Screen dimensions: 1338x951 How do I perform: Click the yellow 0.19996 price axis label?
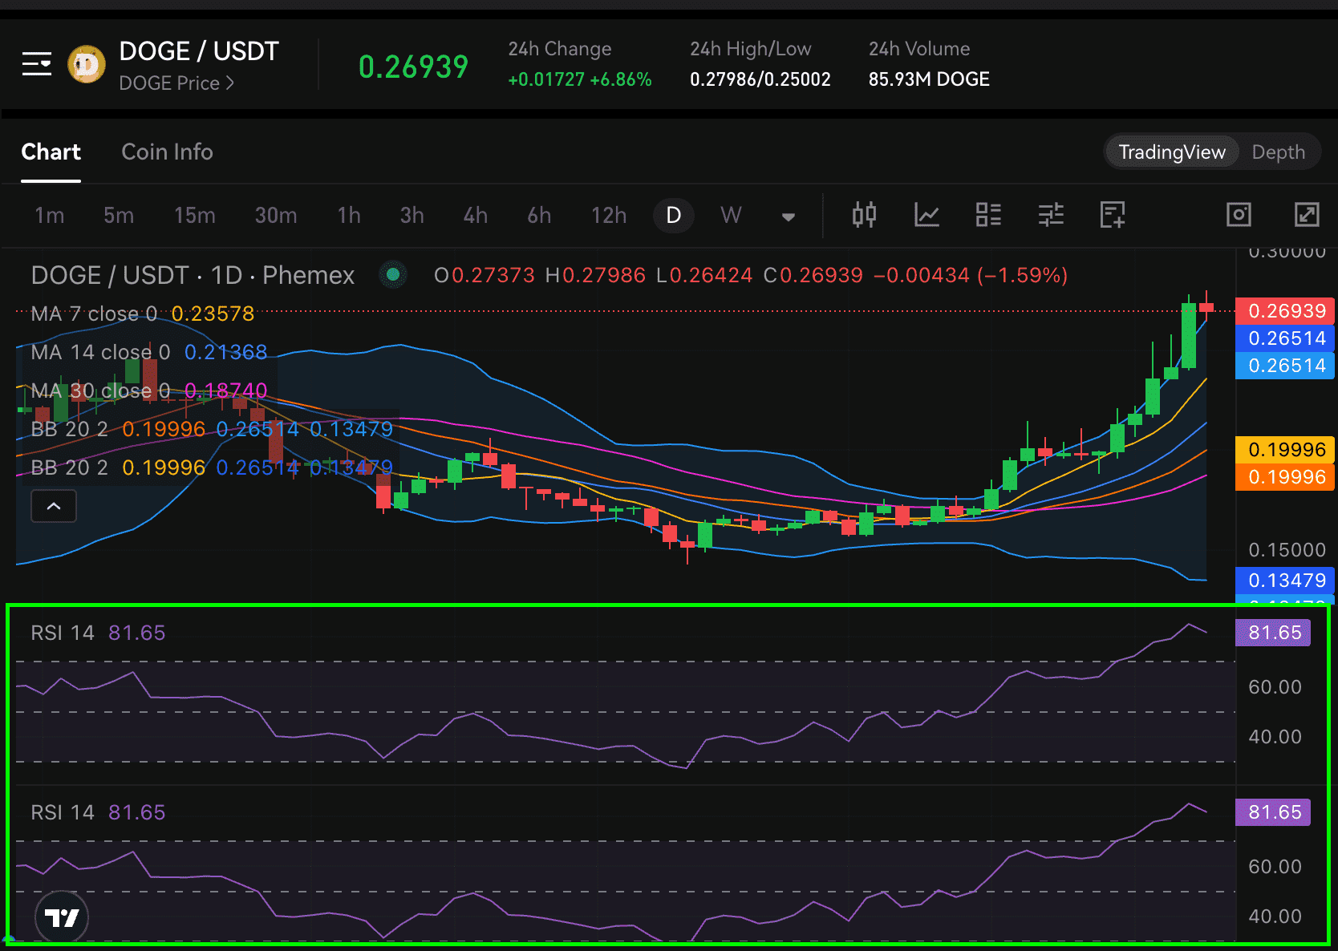pyautogui.click(x=1286, y=450)
